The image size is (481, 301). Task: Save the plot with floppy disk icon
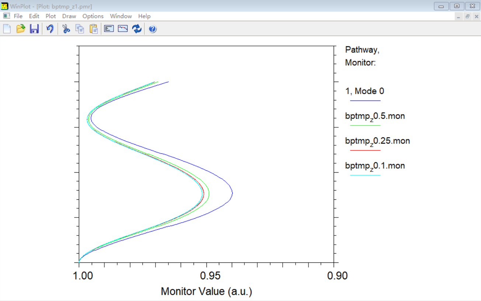coord(34,29)
